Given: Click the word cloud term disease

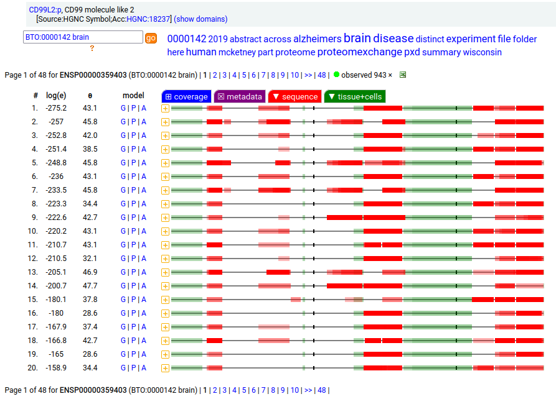Looking at the screenshot, I should pyautogui.click(x=393, y=38).
